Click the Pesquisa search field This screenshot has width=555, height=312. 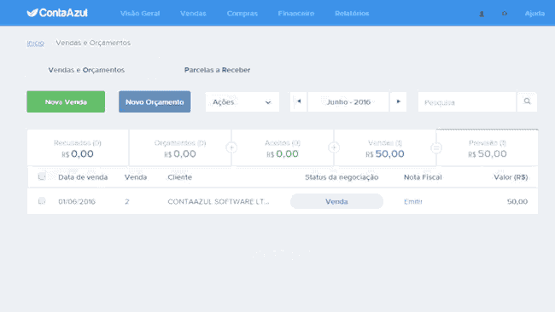click(x=467, y=102)
